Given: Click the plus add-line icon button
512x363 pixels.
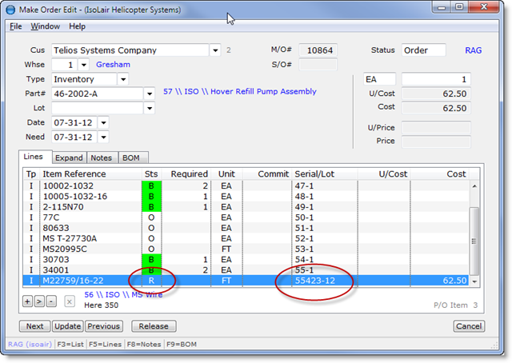Looking at the screenshot, I should click(28, 301).
